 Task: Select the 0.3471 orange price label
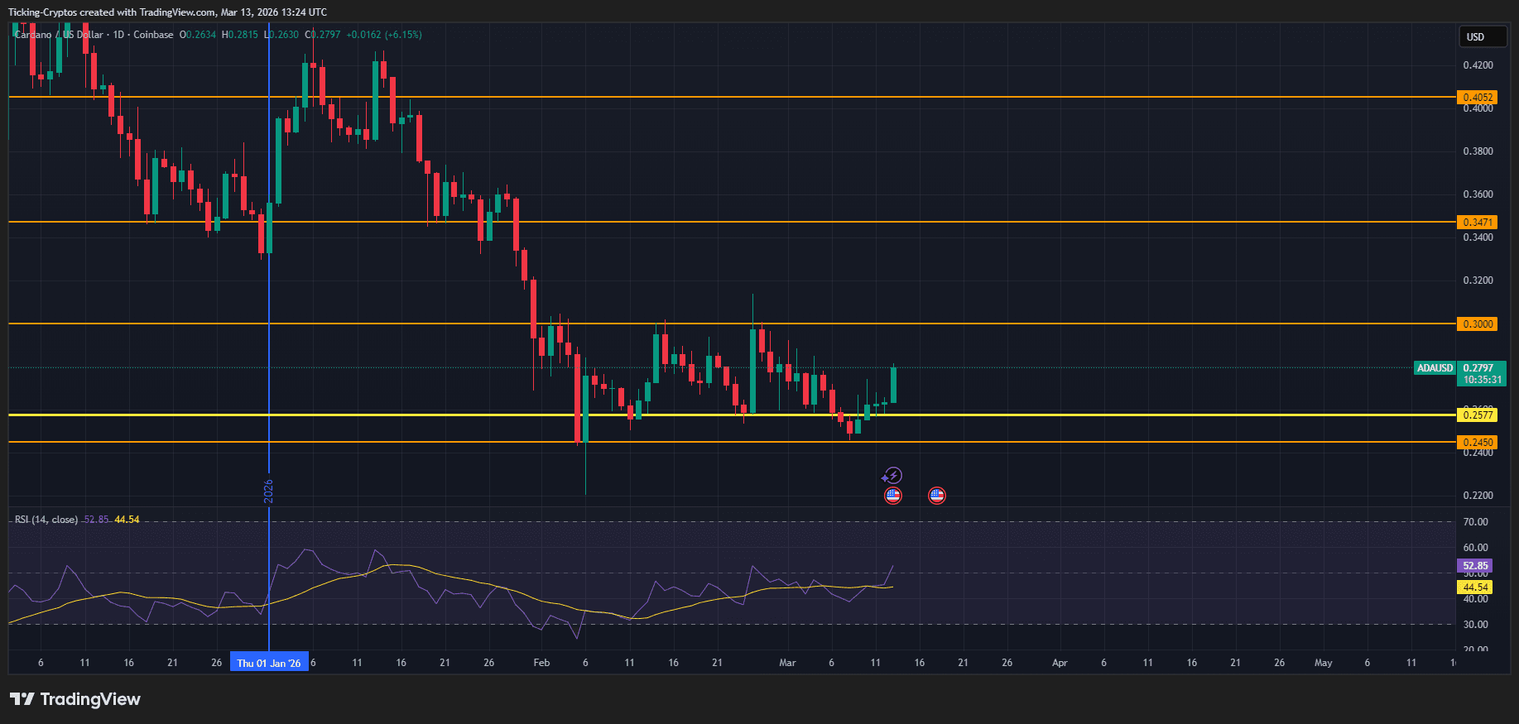[x=1477, y=223]
